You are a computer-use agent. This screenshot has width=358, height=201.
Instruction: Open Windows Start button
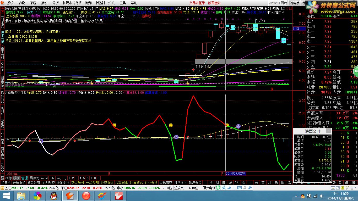pos(7,196)
